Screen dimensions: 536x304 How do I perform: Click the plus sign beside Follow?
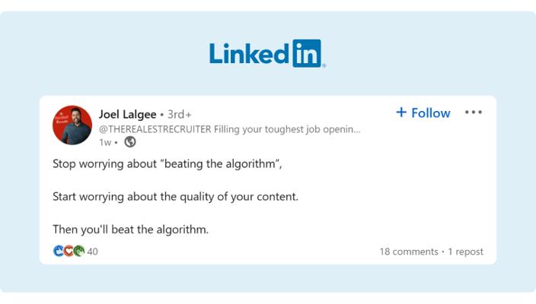pyautogui.click(x=401, y=112)
